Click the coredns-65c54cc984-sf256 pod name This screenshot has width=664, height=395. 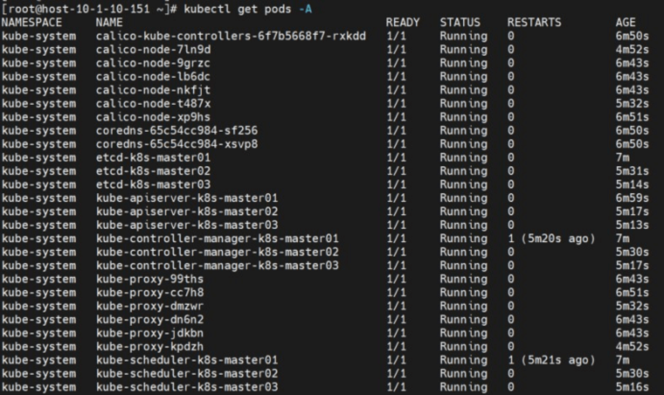coord(177,131)
